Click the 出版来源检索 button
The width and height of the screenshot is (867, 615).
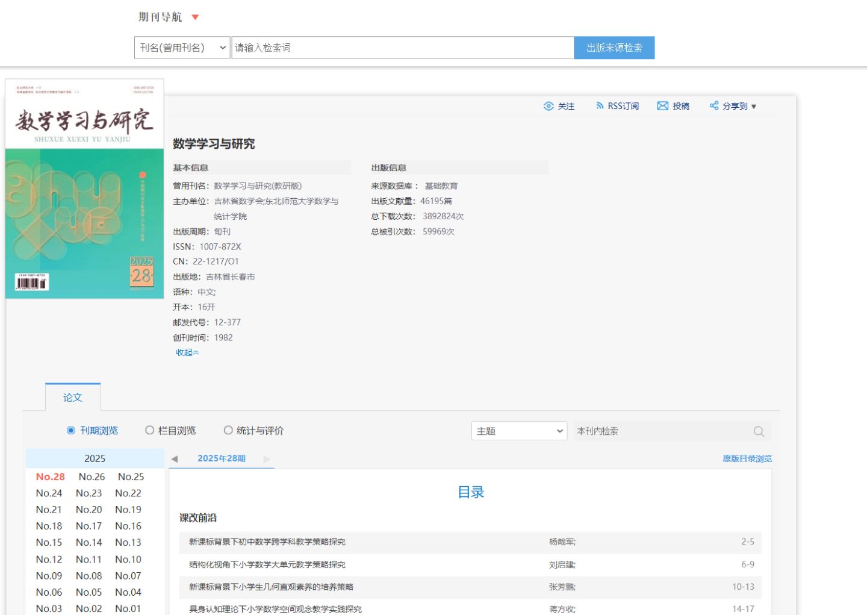click(x=614, y=48)
